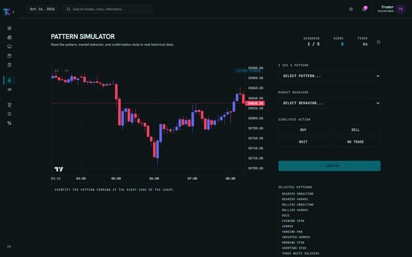
Task: Choose the BUY simulated action
Action: tap(303, 130)
